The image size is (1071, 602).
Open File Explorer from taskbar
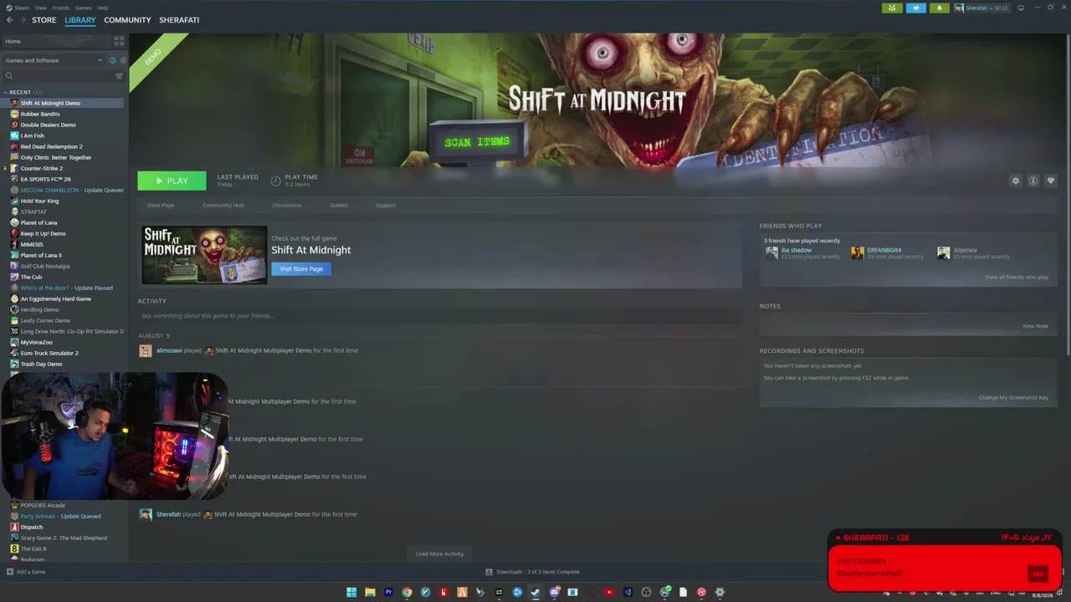(x=370, y=593)
